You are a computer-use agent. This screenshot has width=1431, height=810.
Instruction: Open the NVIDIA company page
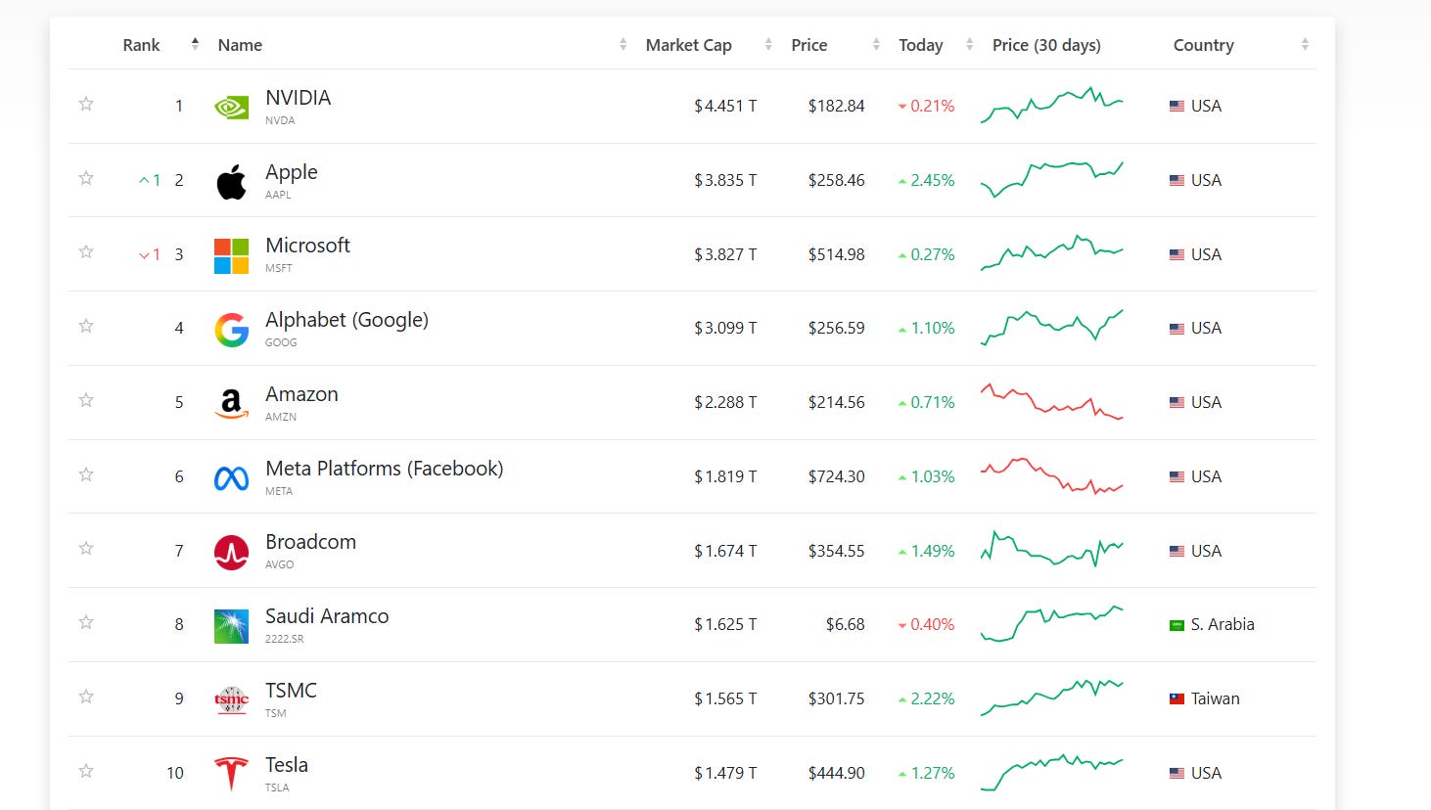click(298, 98)
